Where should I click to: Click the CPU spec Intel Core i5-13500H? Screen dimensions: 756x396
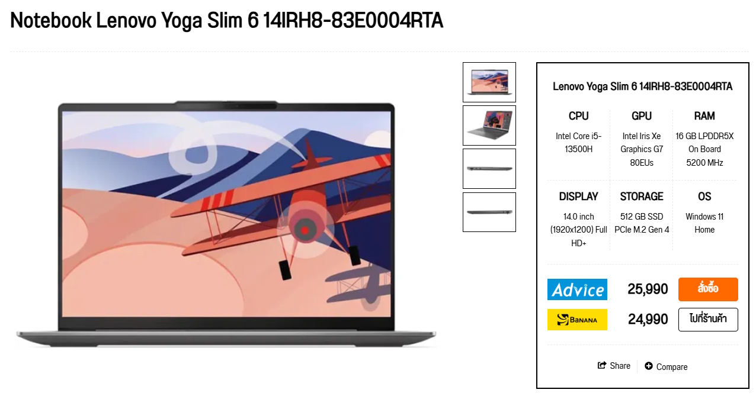pyautogui.click(x=579, y=143)
